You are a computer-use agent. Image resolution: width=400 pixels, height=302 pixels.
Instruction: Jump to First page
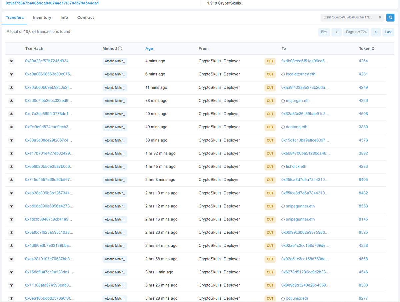(324, 32)
